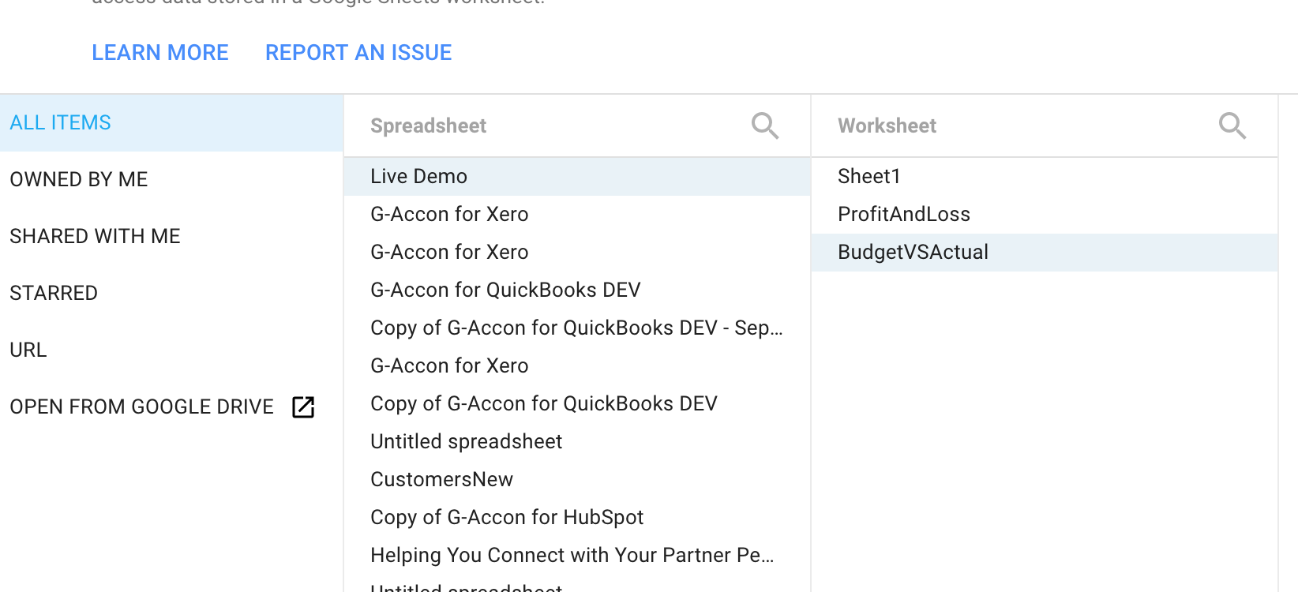
Task: Select Copy of G-Accon for HubSpot
Action: click(507, 518)
